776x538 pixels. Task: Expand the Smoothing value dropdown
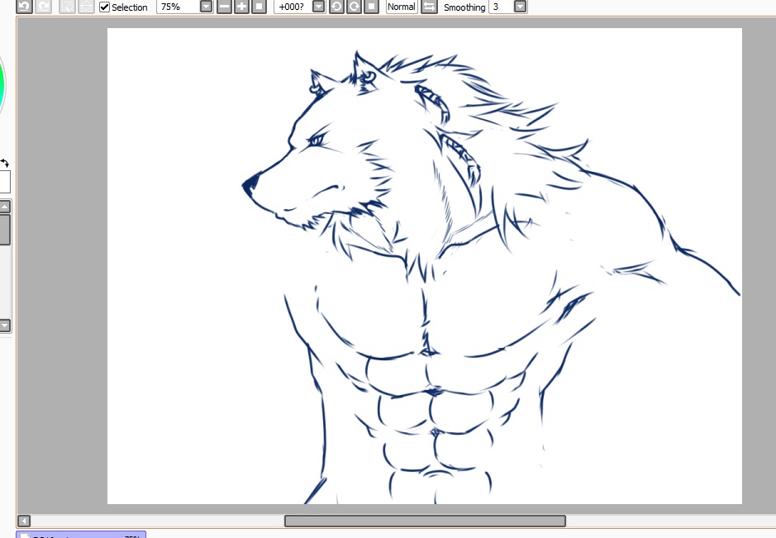click(520, 7)
